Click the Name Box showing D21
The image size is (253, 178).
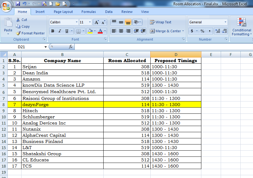[x=21, y=47]
